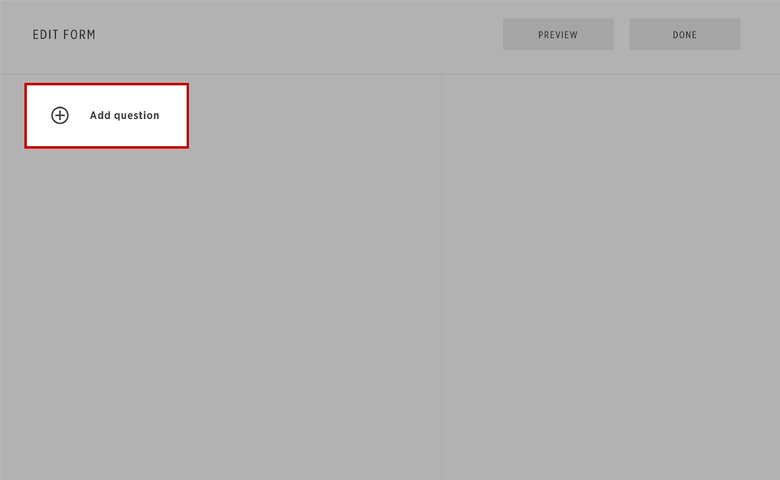Click the circled plus icon
780x480 pixels.
click(60, 115)
